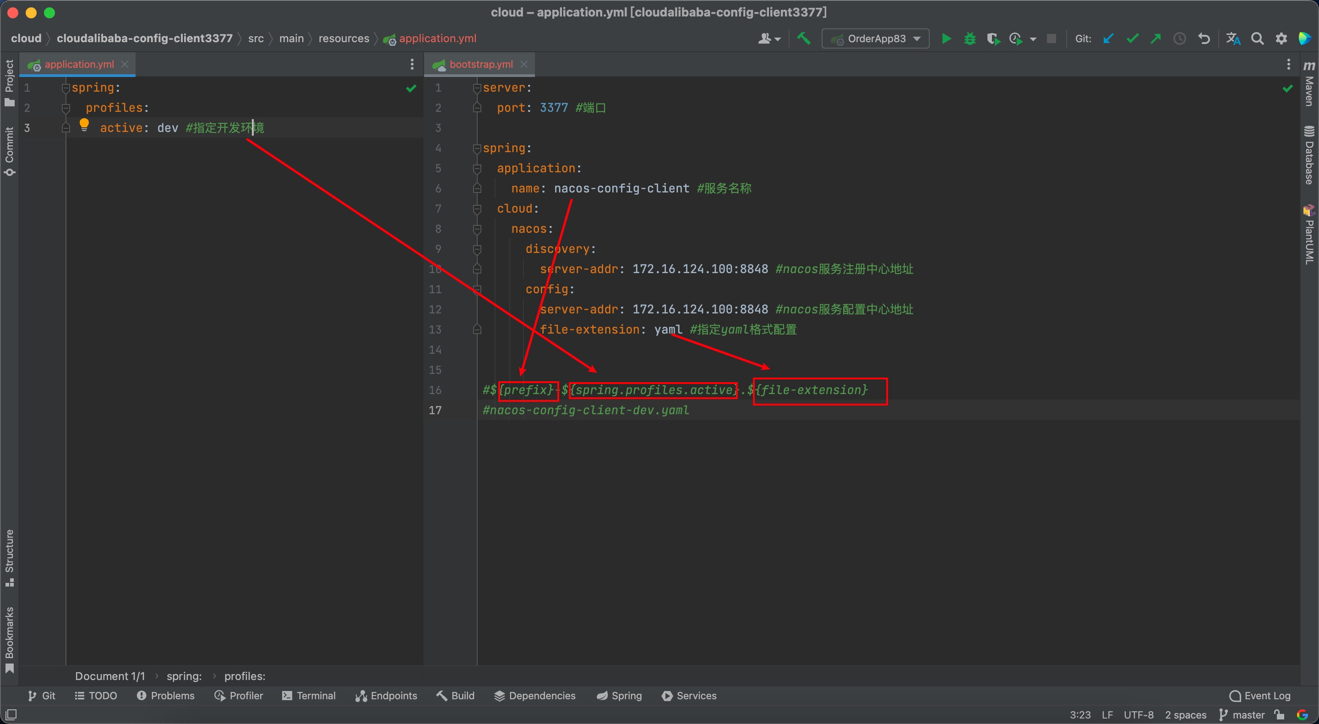Open the Spring tool window

[x=619, y=695]
